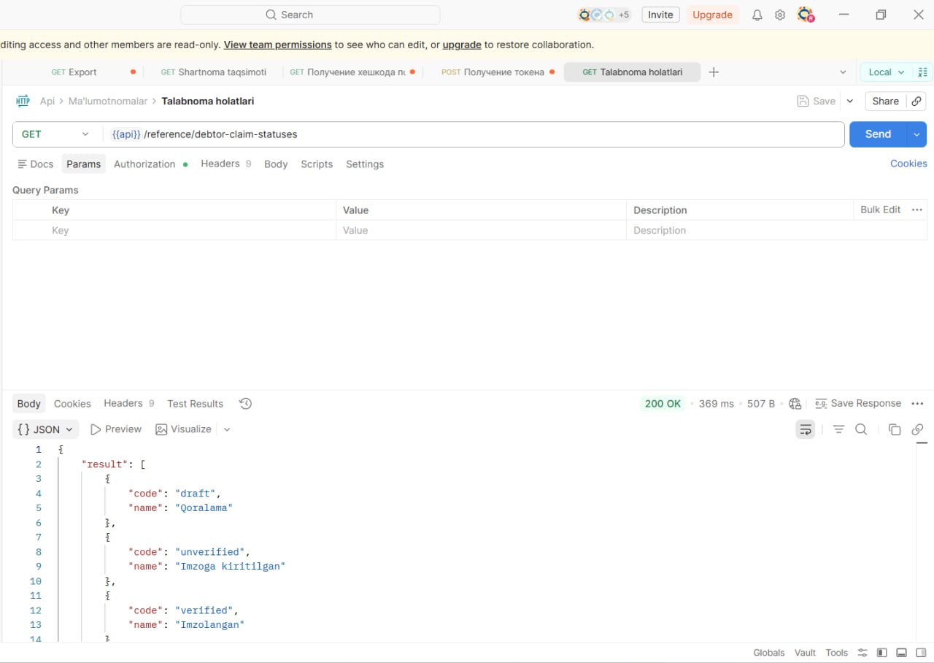Open the notifications bell
Image resolution: width=934 pixels, height=663 pixels.
point(757,15)
